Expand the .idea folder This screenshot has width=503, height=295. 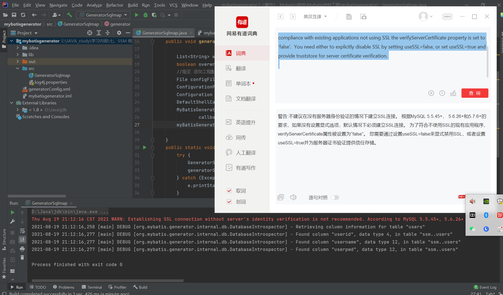coord(18,48)
